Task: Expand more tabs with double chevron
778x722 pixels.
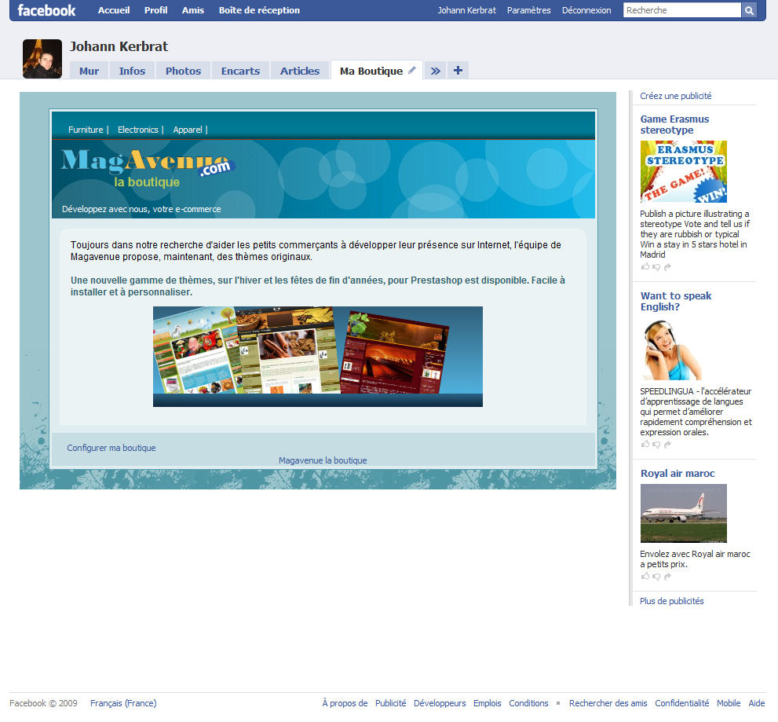Action: pos(435,71)
